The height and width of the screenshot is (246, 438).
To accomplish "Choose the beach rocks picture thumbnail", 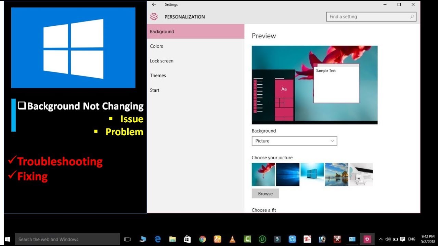I will click(337, 174).
